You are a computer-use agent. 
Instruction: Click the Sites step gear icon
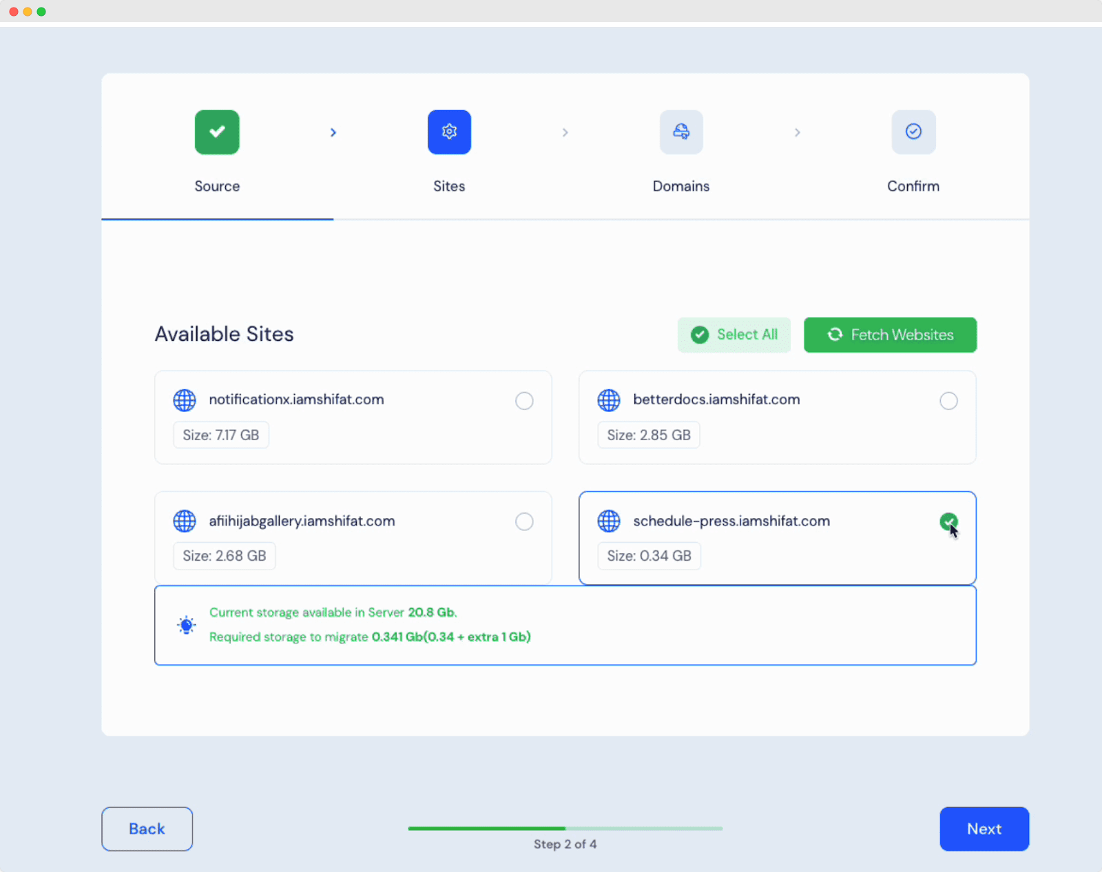click(x=449, y=132)
